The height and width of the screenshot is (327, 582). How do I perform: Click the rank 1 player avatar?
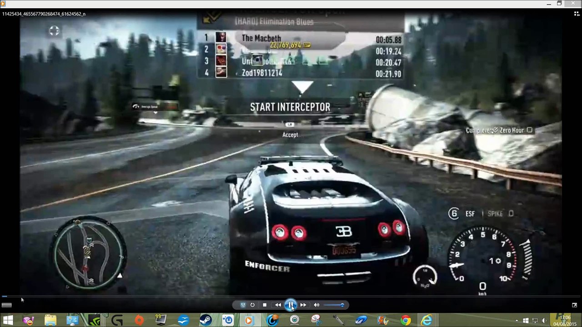(x=221, y=37)
